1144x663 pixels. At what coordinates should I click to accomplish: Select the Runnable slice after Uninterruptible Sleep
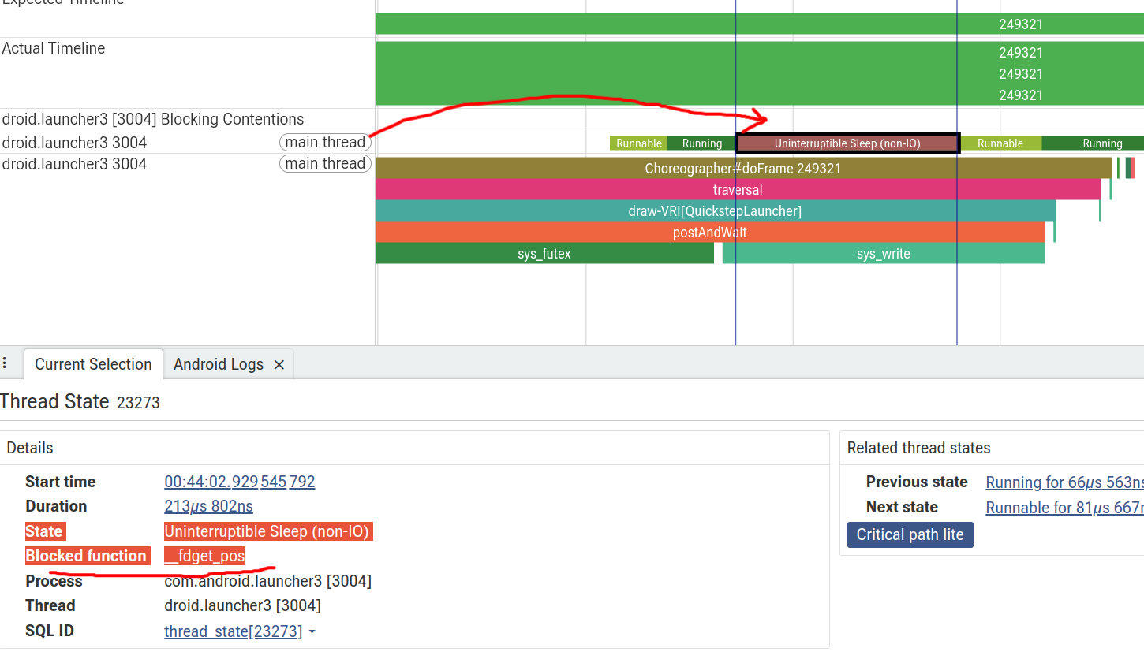click(1000, 143)
